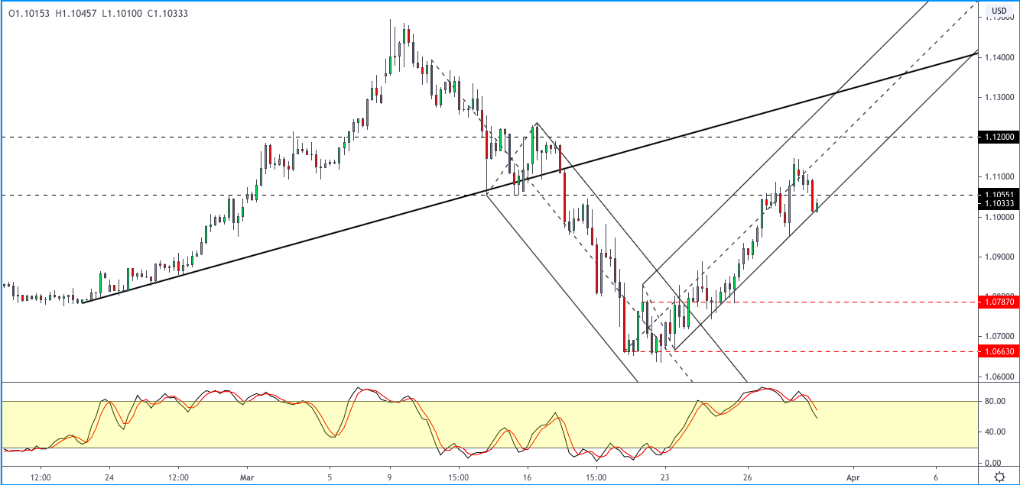Click the 24 date label on time axis
Image resolution: width=1020 pixels, height=485 pixels.
coord(109,476)
